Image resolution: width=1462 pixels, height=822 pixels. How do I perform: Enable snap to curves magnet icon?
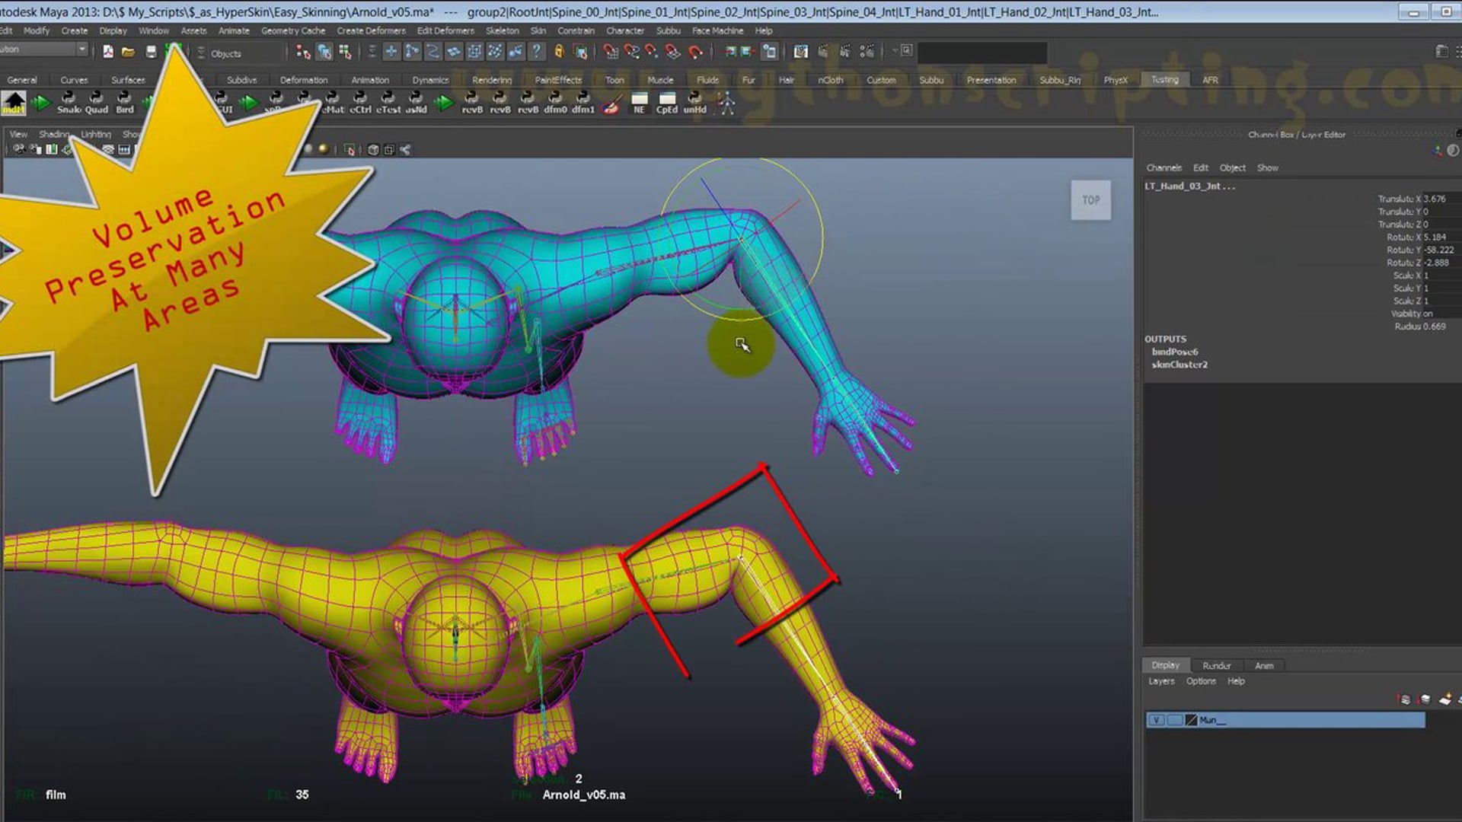pos(631,52)
